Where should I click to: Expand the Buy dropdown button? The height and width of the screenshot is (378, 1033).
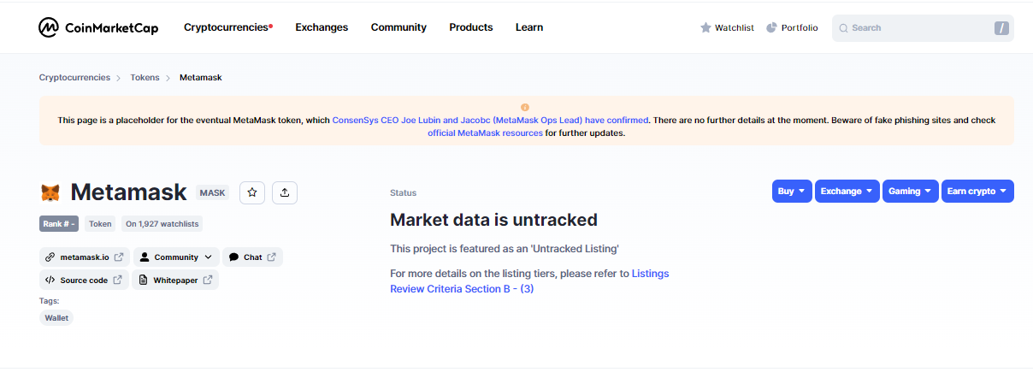pyautogui.click(x=792, y=192)
